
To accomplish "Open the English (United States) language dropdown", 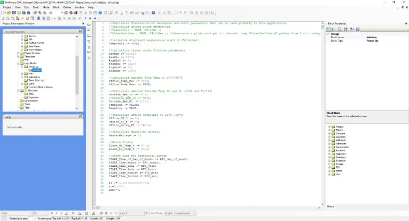I will tap(180, 213).
